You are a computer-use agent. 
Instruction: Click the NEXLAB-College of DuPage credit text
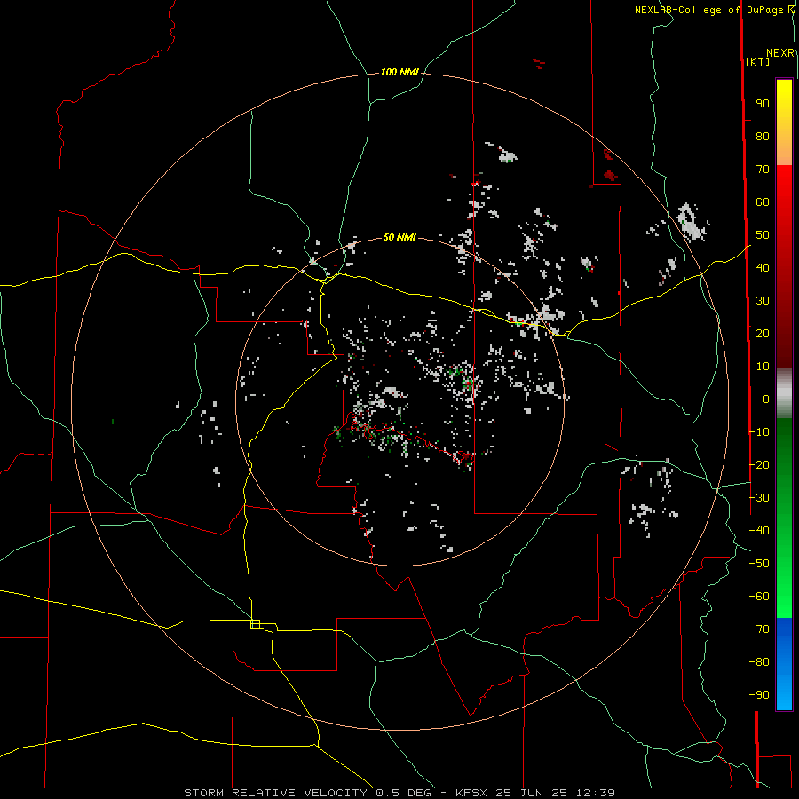(x=708, y=10)
